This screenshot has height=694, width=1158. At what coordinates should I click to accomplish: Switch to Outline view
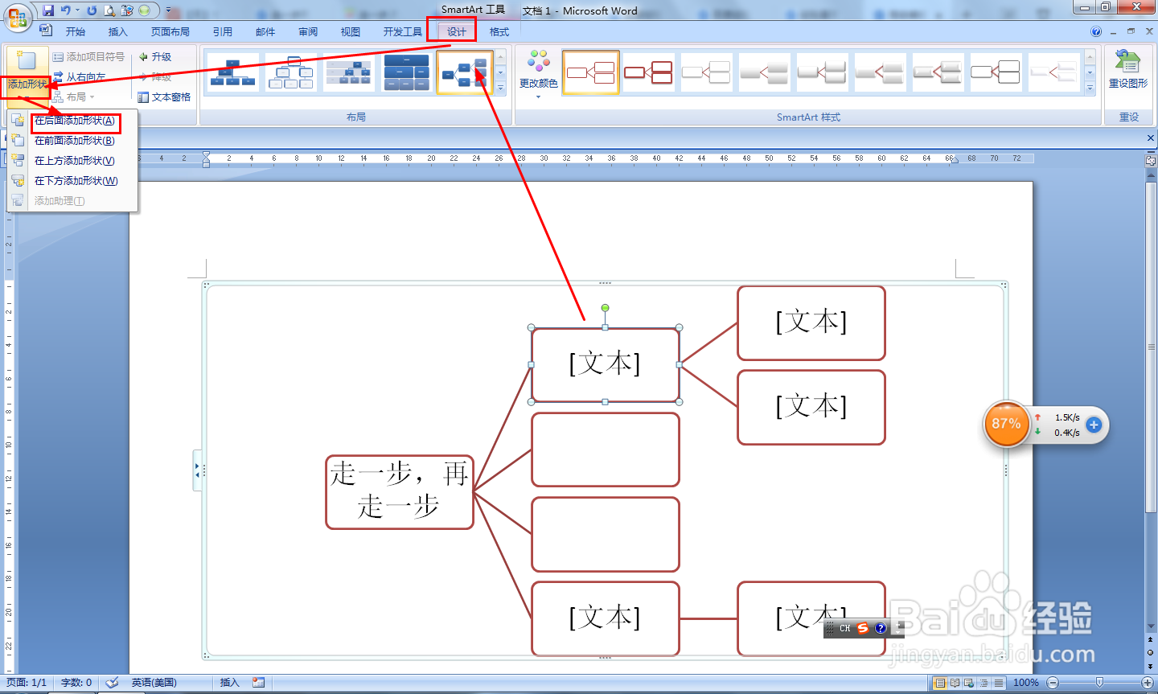click(x=983, y=683)
